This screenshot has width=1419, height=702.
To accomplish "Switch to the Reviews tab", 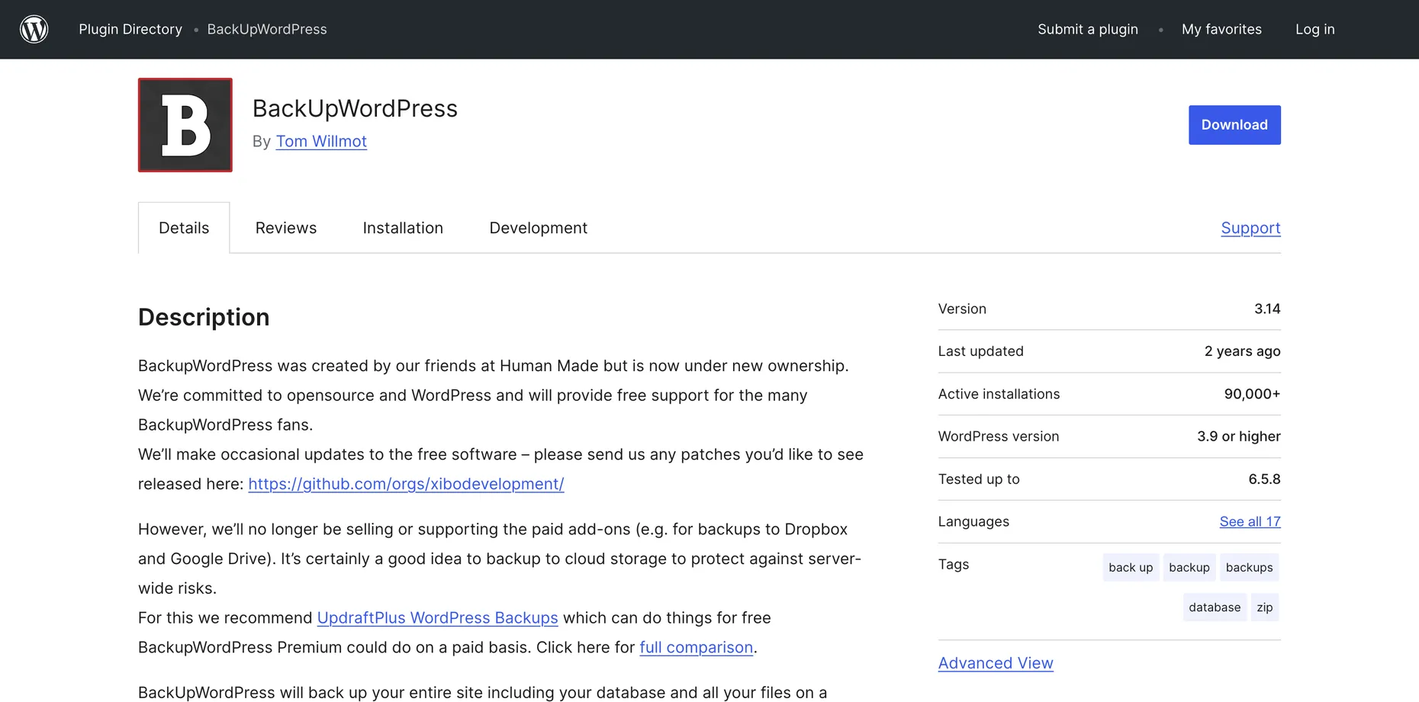I will point(286,228).
